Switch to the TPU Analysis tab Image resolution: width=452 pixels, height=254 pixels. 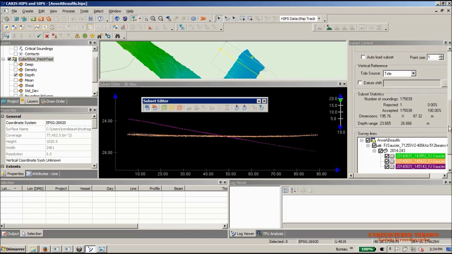tap(270, 234)
